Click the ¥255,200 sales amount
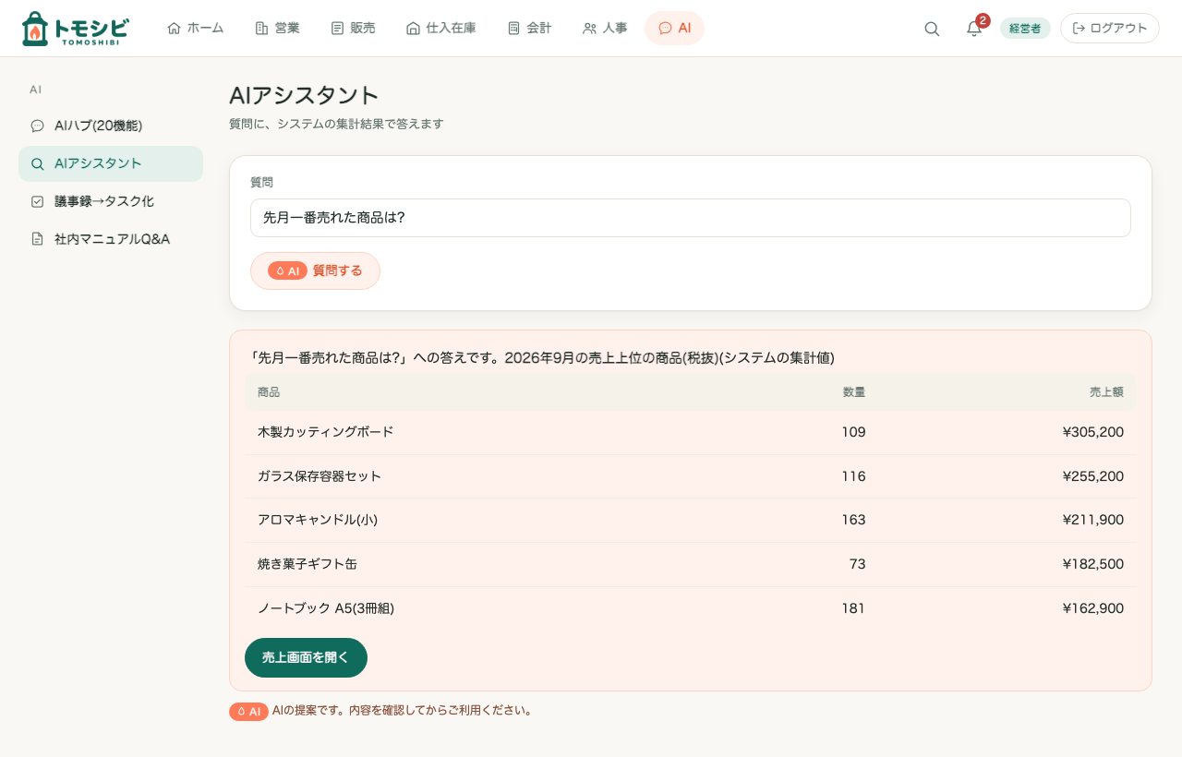This screenshot has height=757, width=1182. point(1093,476)
